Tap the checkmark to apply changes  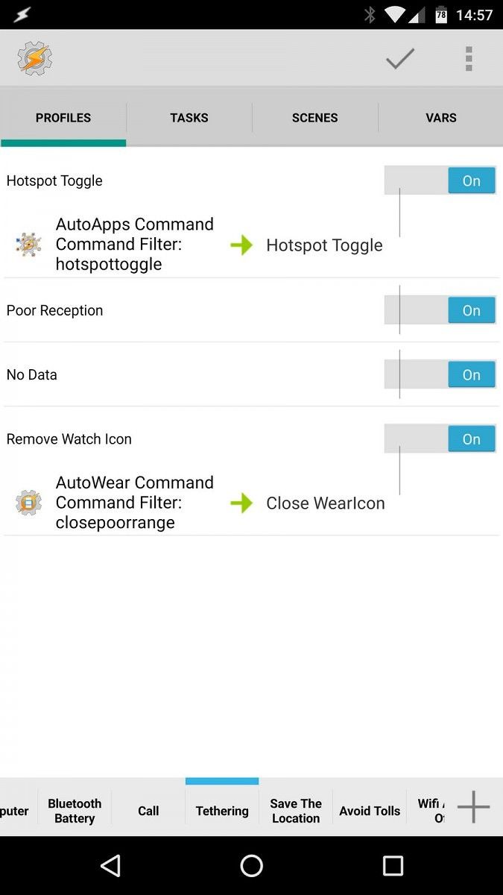[x=400, y=58]
